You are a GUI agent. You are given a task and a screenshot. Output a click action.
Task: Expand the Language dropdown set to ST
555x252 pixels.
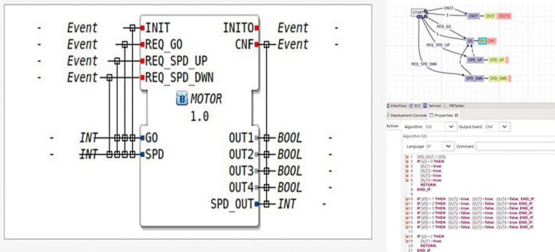click(x=449, y=146)
